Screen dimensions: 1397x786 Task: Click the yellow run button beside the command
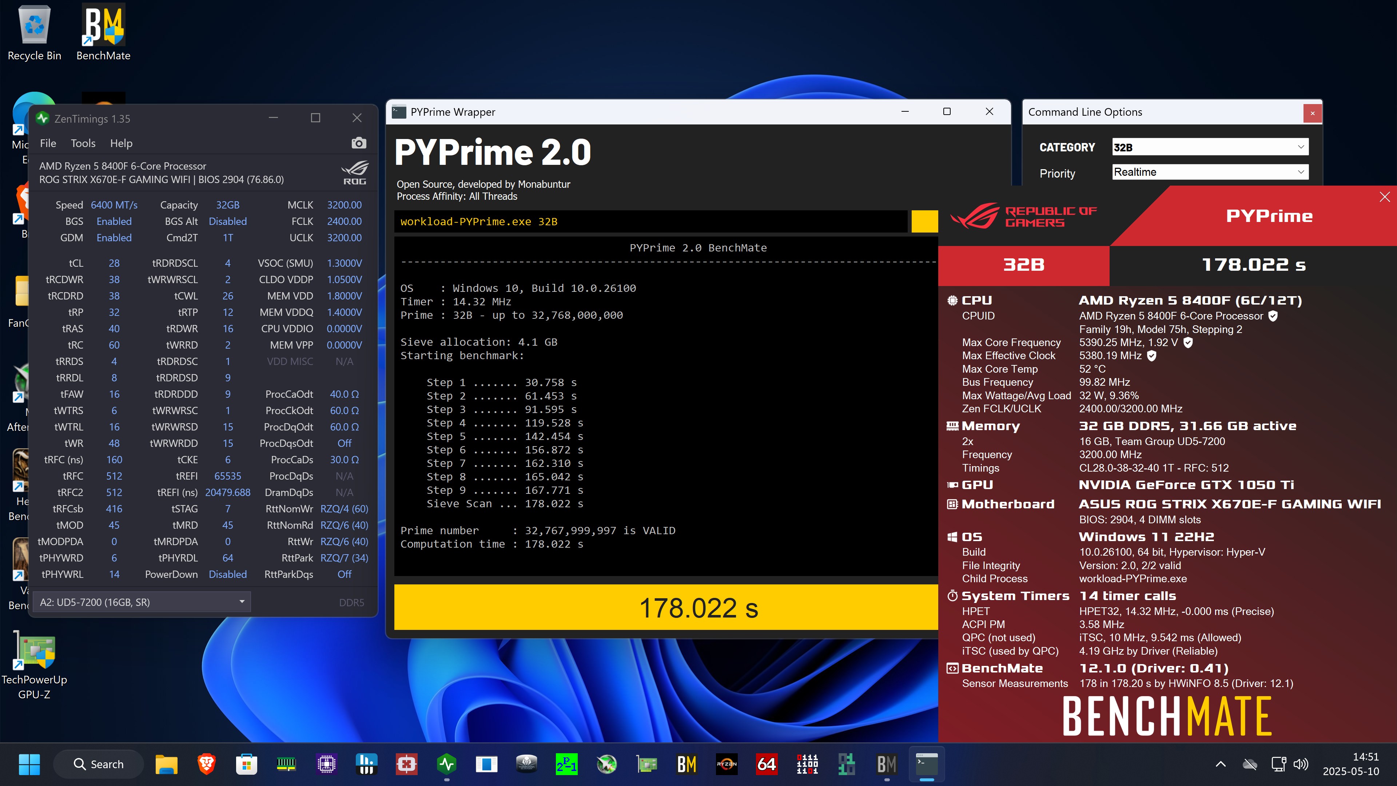click(925, 221)
